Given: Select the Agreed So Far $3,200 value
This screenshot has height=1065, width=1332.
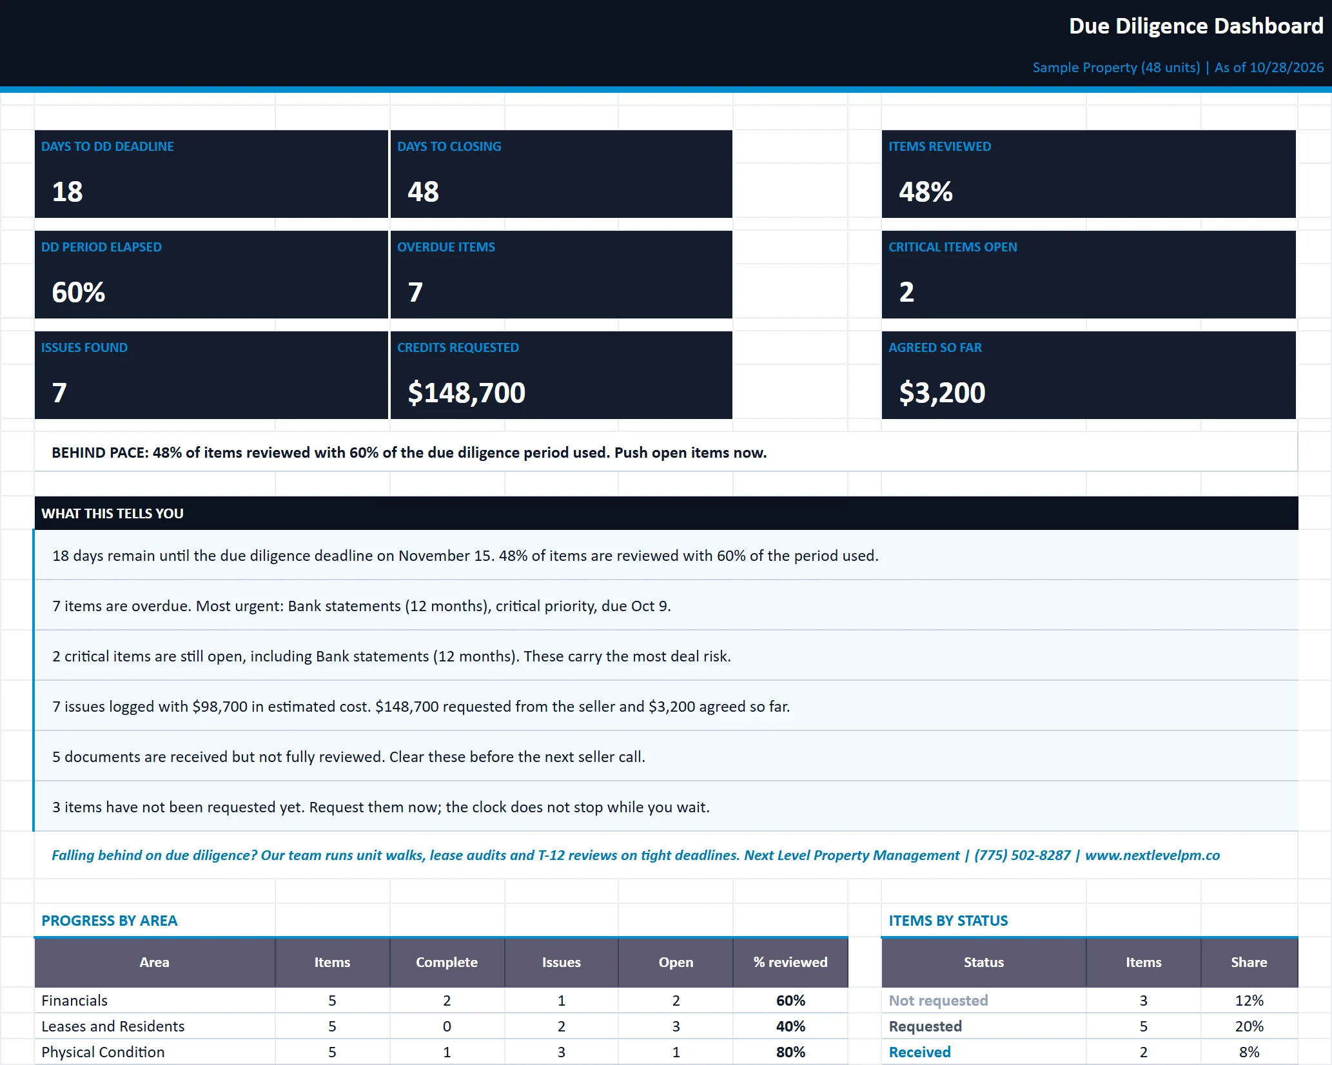Looking at the screenshot, I should 942,393.
